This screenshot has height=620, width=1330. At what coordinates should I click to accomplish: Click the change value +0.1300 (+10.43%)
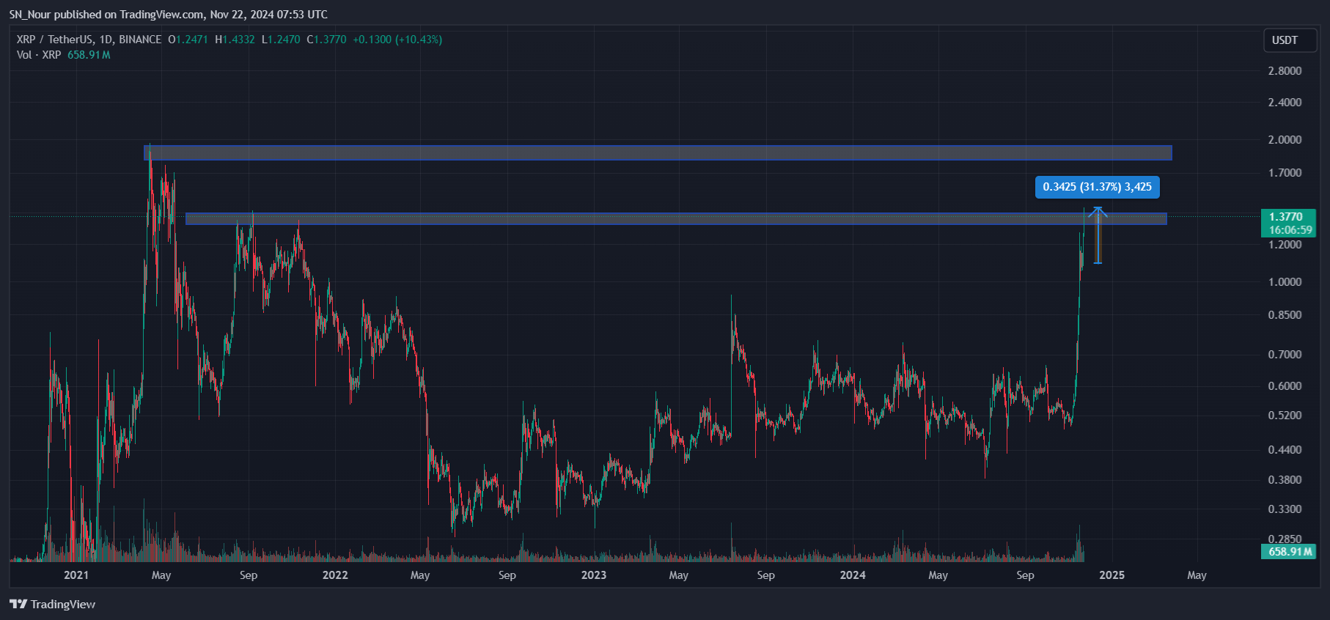point(397,40)
